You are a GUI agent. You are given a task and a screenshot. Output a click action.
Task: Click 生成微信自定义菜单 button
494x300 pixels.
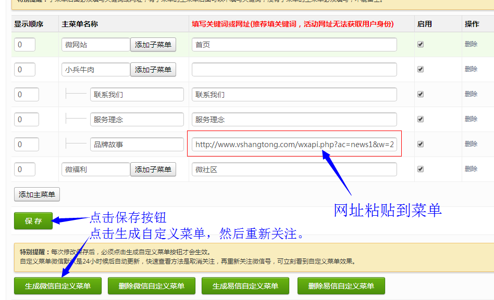(x=58, y=286)
